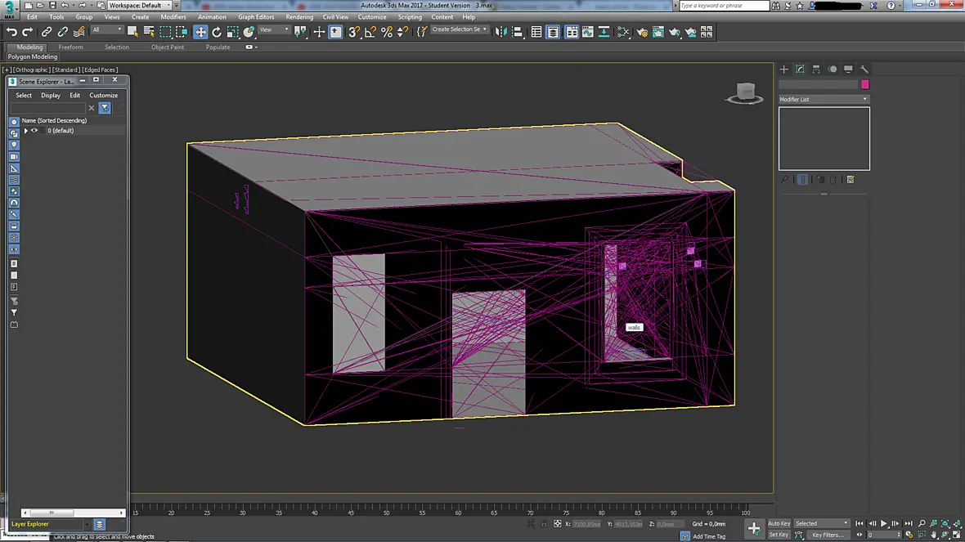Toggle the 3D Snaps button
The height and width of the screenshot is (542, 965).
click(354, 32)
